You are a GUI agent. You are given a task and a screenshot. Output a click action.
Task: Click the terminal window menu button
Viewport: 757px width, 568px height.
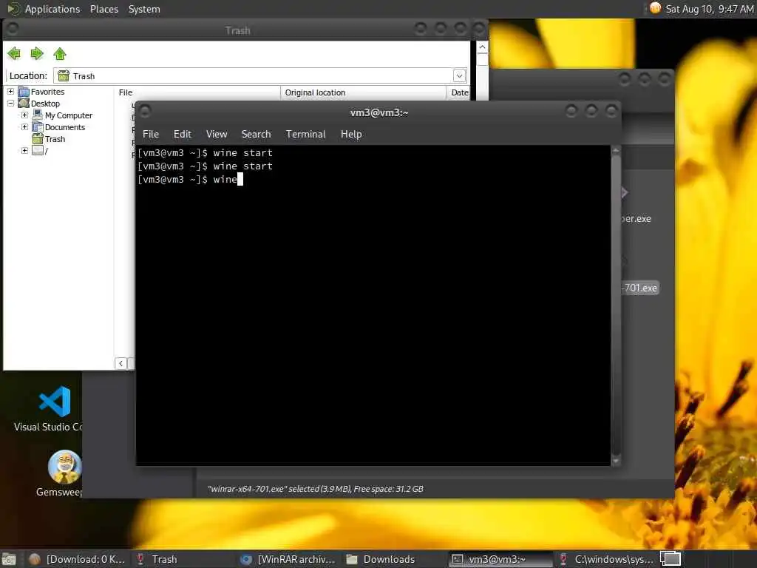[x=145, y=112]
